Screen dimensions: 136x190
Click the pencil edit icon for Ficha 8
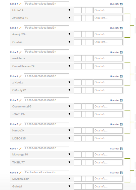(20, 173)
